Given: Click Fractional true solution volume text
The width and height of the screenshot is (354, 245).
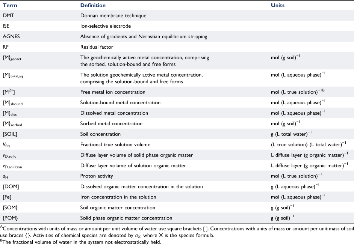Looking at the screenshot, I should 115,144.
